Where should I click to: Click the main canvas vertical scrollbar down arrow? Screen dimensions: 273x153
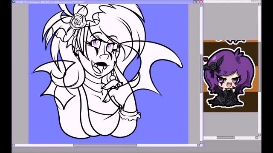pos(201,142)
